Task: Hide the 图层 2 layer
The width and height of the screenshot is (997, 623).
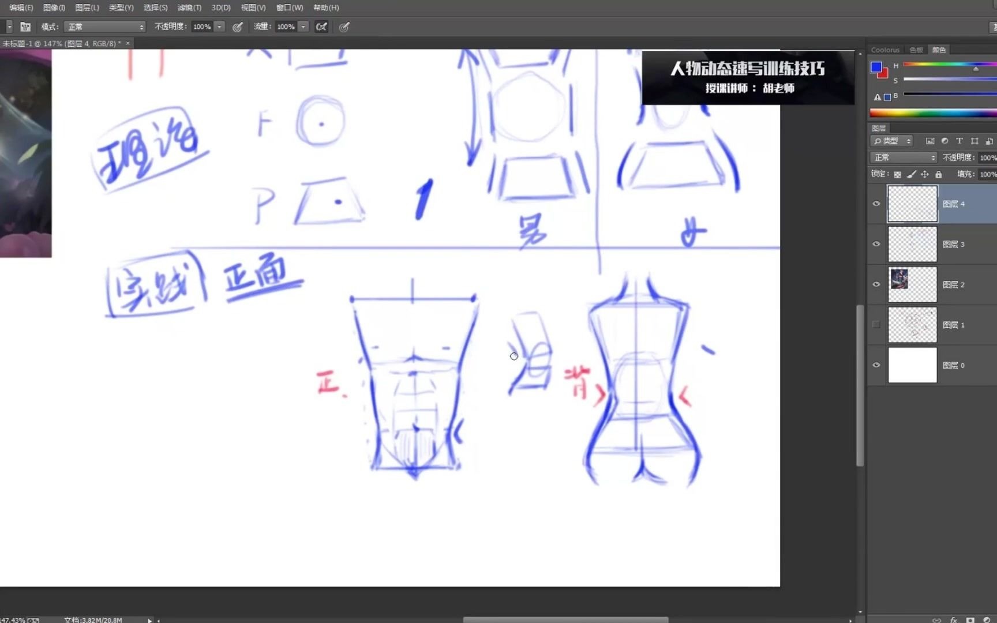Action: point(876,284)
